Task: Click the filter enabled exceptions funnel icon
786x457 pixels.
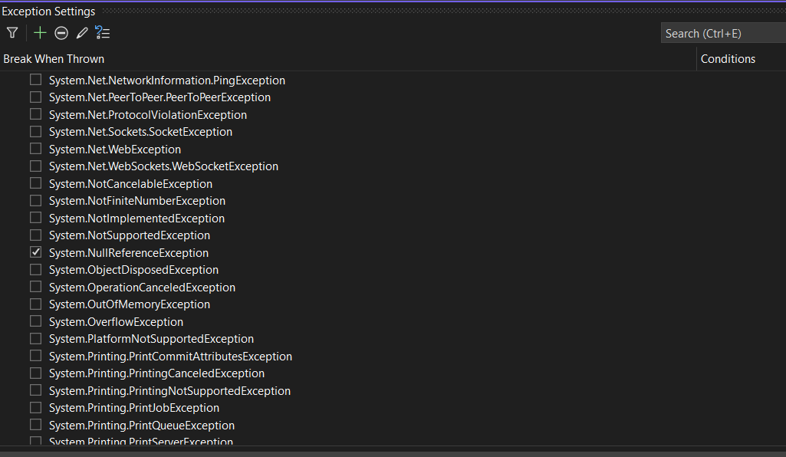Action: coord(12,33)
